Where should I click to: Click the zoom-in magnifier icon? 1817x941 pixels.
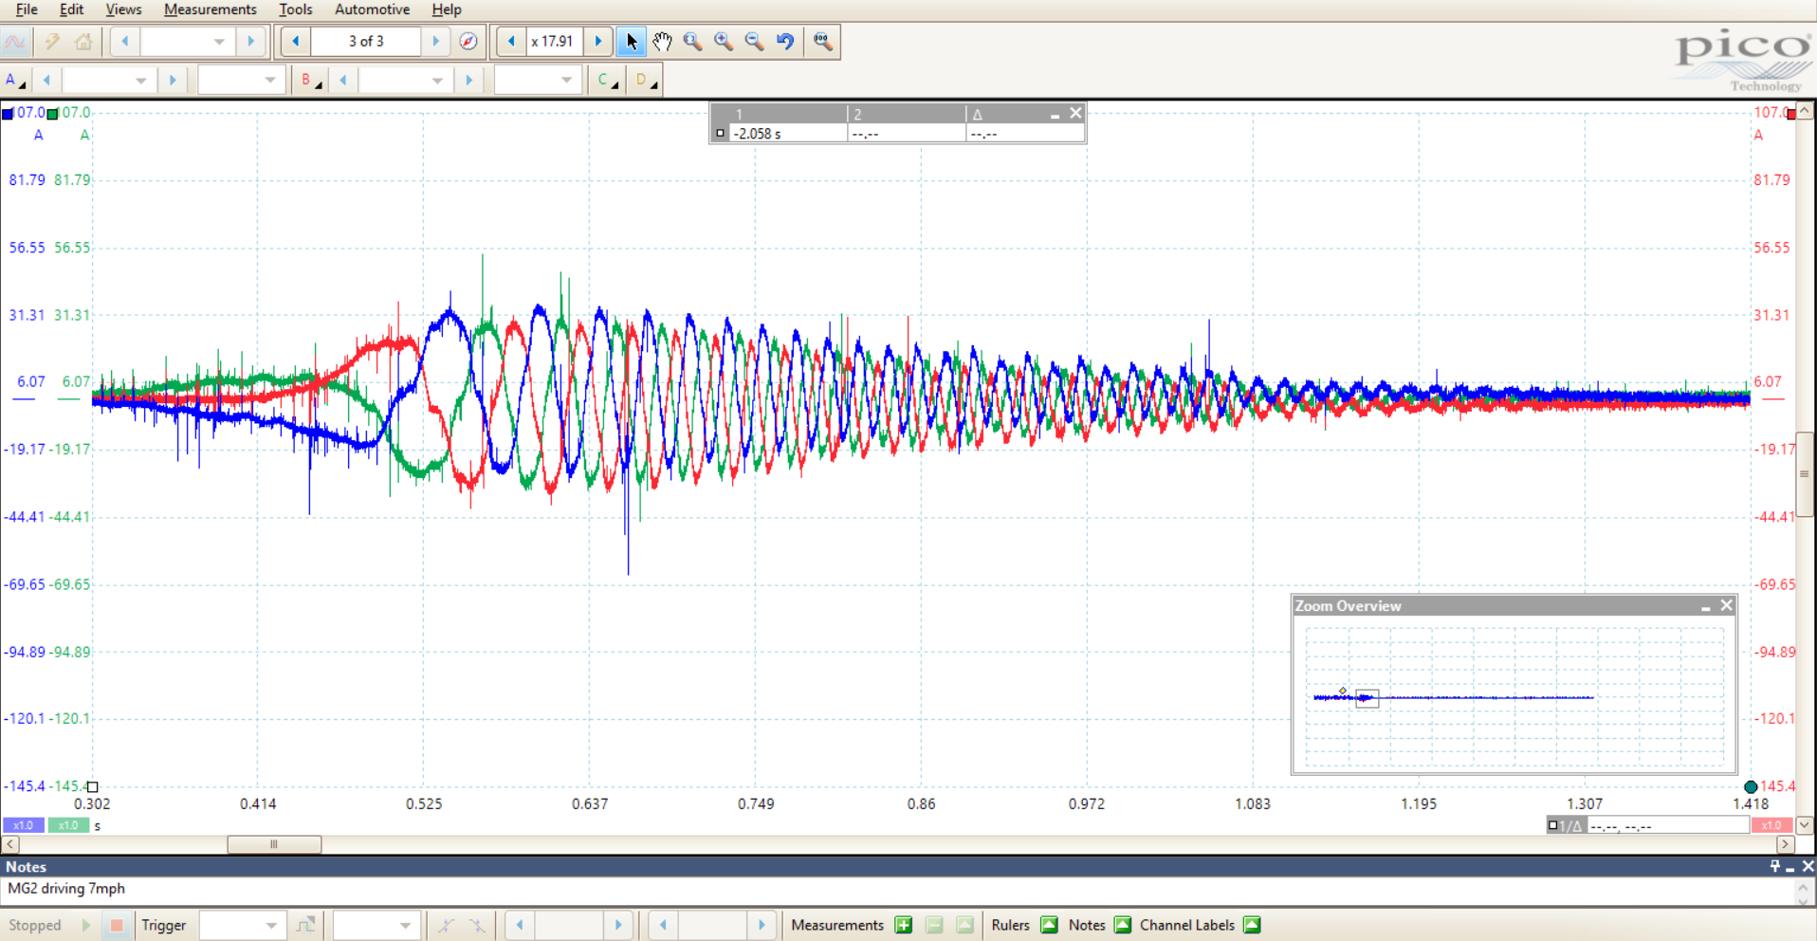724,42
